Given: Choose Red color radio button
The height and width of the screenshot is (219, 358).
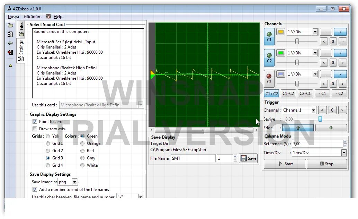Looking at the screenshot, I should pyautogui.click(x=82, y=151).
